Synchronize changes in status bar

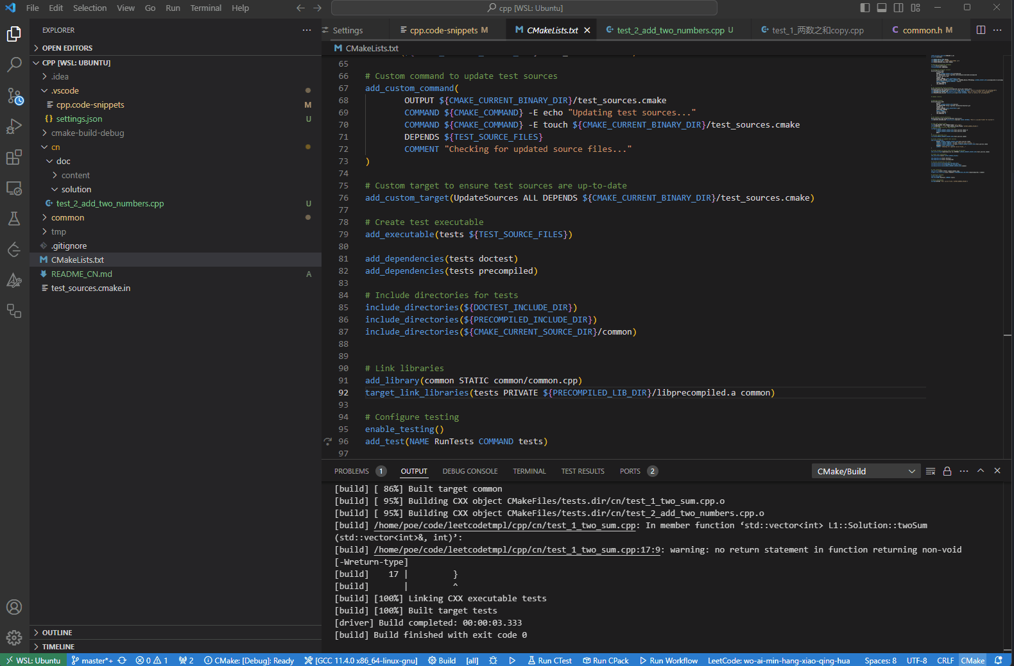(x=122, y=660)
